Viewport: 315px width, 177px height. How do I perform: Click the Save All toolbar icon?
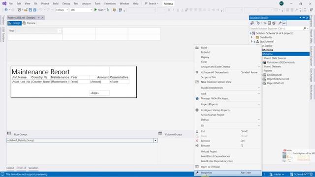[x=34, y=10]
